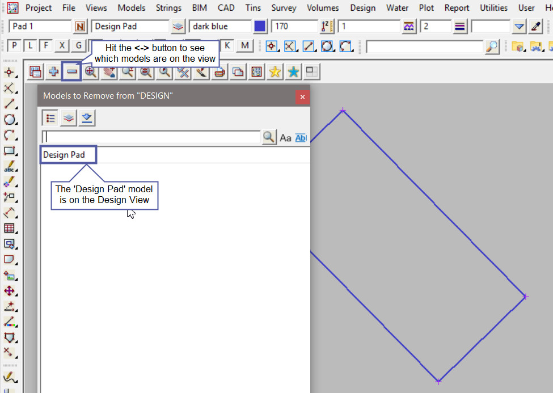The width and height of the screenshot is (553, 393).
Task: Click the eyedropper icon in top toolbar
Action: [536, 27]
